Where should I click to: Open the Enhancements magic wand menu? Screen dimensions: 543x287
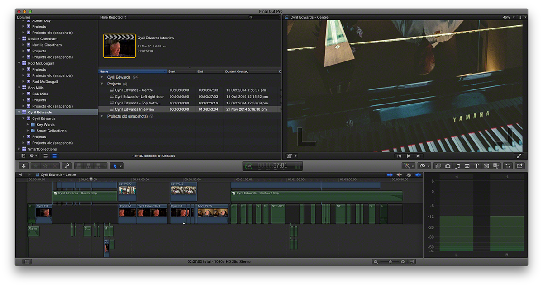[x=409, y=166]
